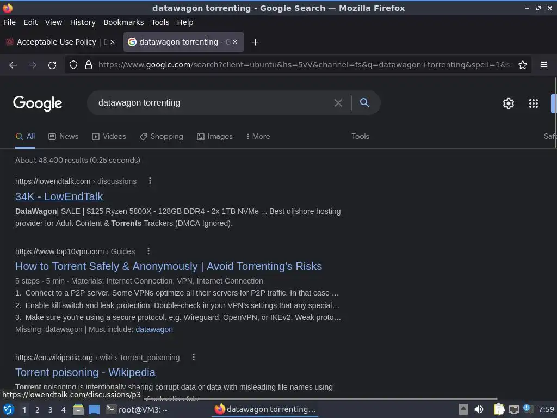This screenshot has height=418, width=557.
Task: Close the Acceptable Use Policy tab
Action: click(x=113, y=42)
